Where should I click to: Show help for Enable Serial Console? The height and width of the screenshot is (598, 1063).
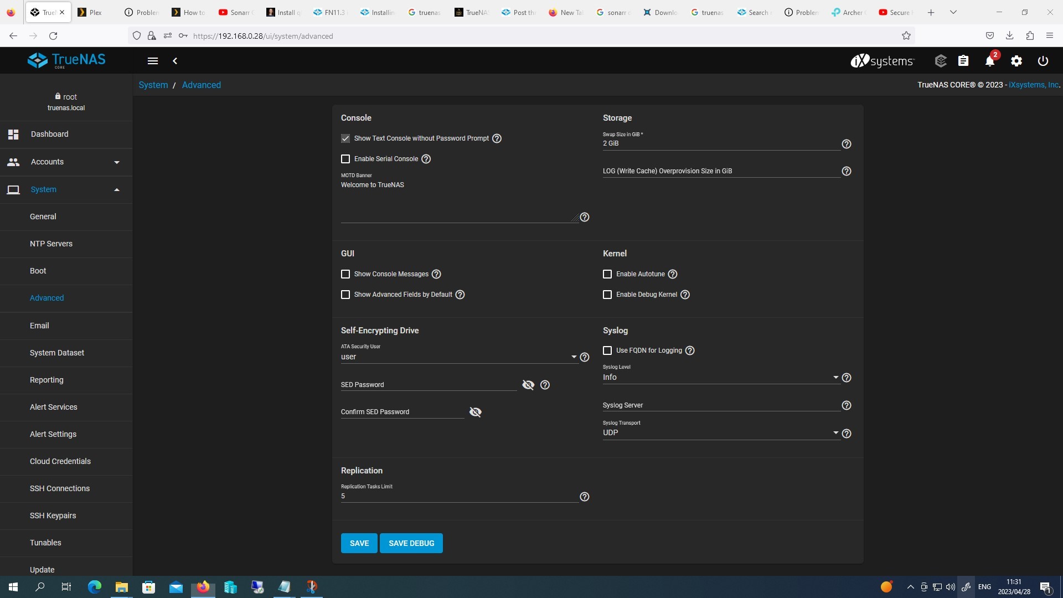click(x=426, y=159)
